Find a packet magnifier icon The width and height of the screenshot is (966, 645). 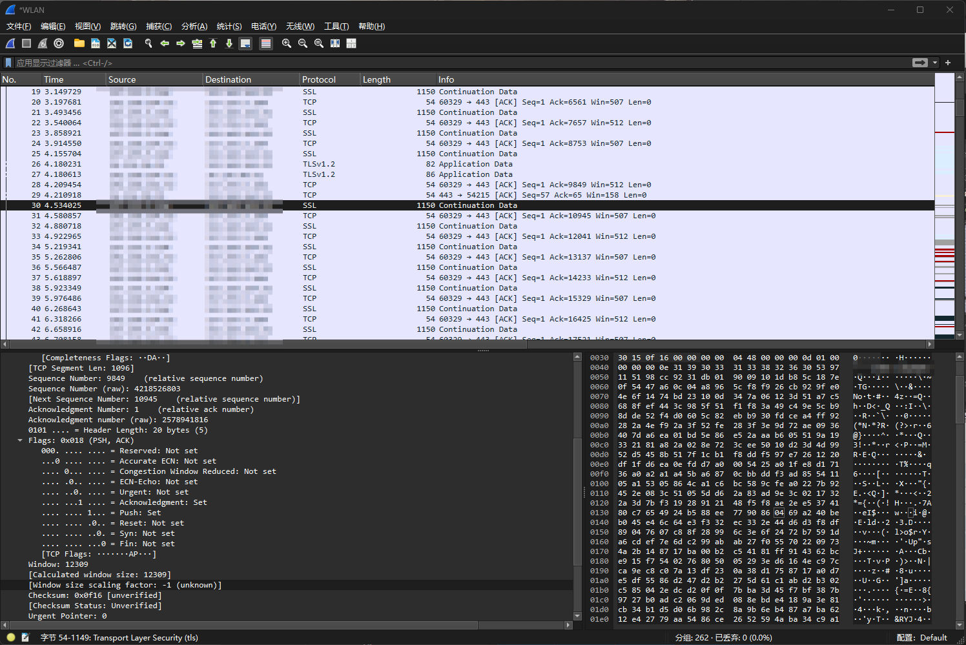tap(149, 43)
